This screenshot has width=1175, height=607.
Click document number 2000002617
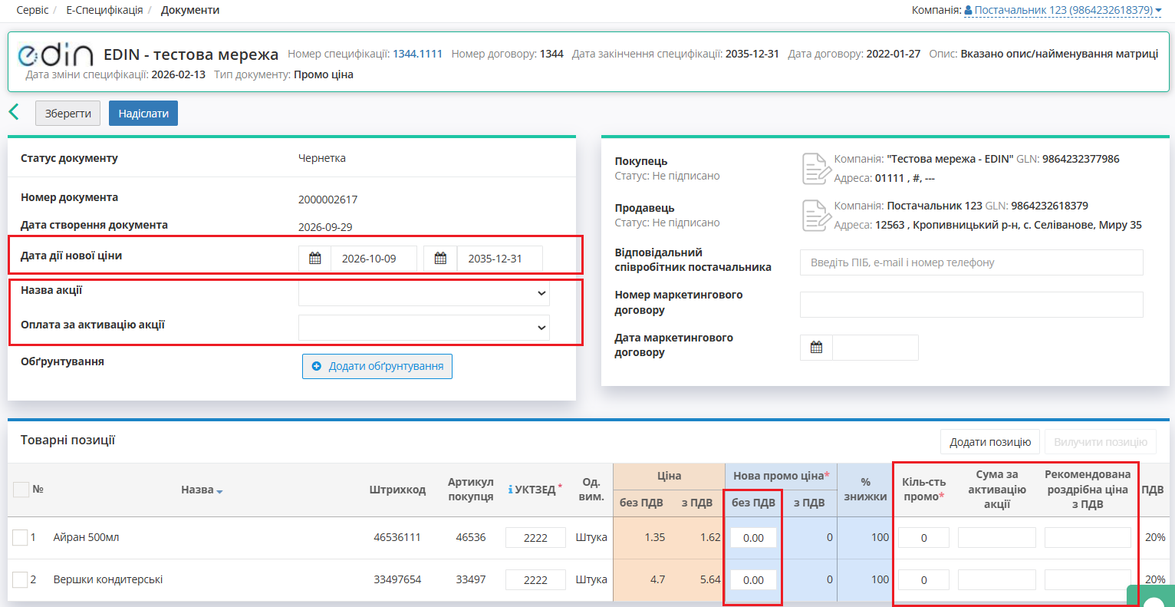click(328, 200)
